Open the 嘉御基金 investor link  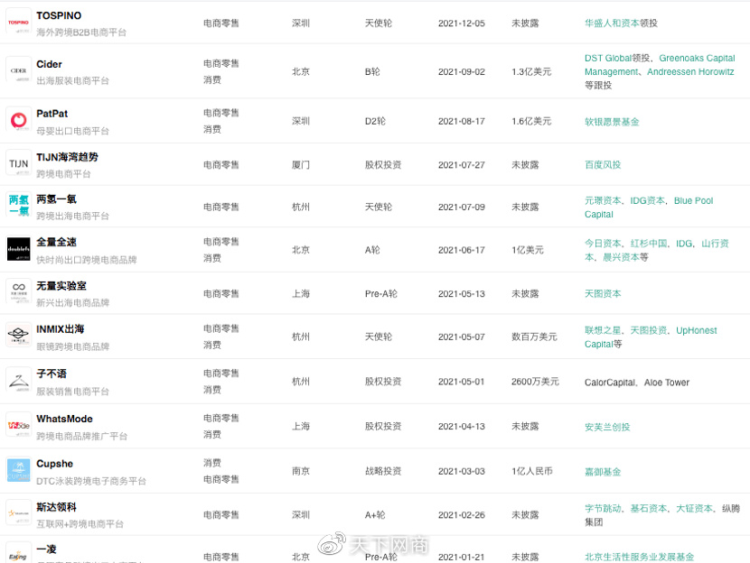(x=603, y=472)
